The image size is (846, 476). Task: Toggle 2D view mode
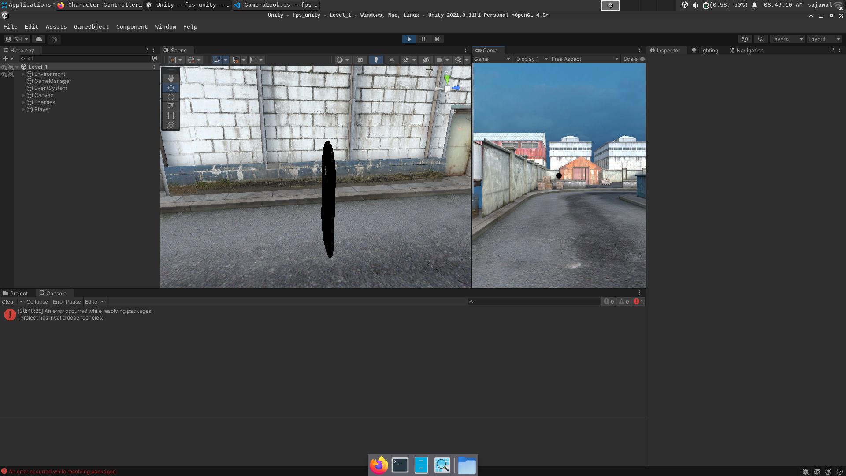coord(360,60)
